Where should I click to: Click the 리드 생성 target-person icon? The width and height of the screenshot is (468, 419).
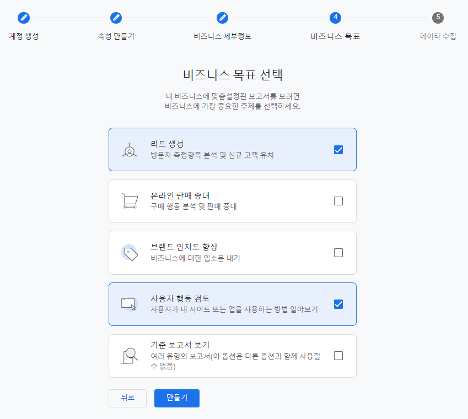[130, 150]
